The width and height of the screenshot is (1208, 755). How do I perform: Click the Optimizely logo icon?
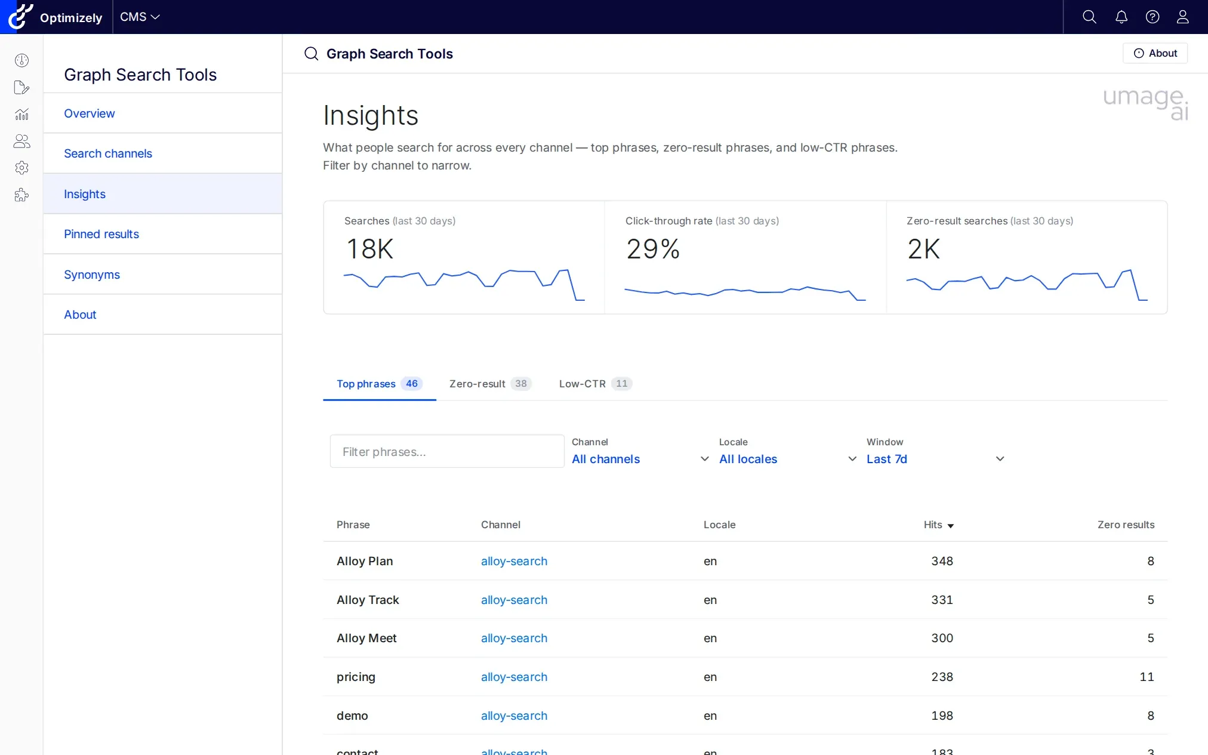tap(20, 17)
